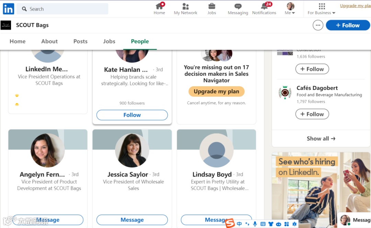Click into the Search field

[63, 9]
